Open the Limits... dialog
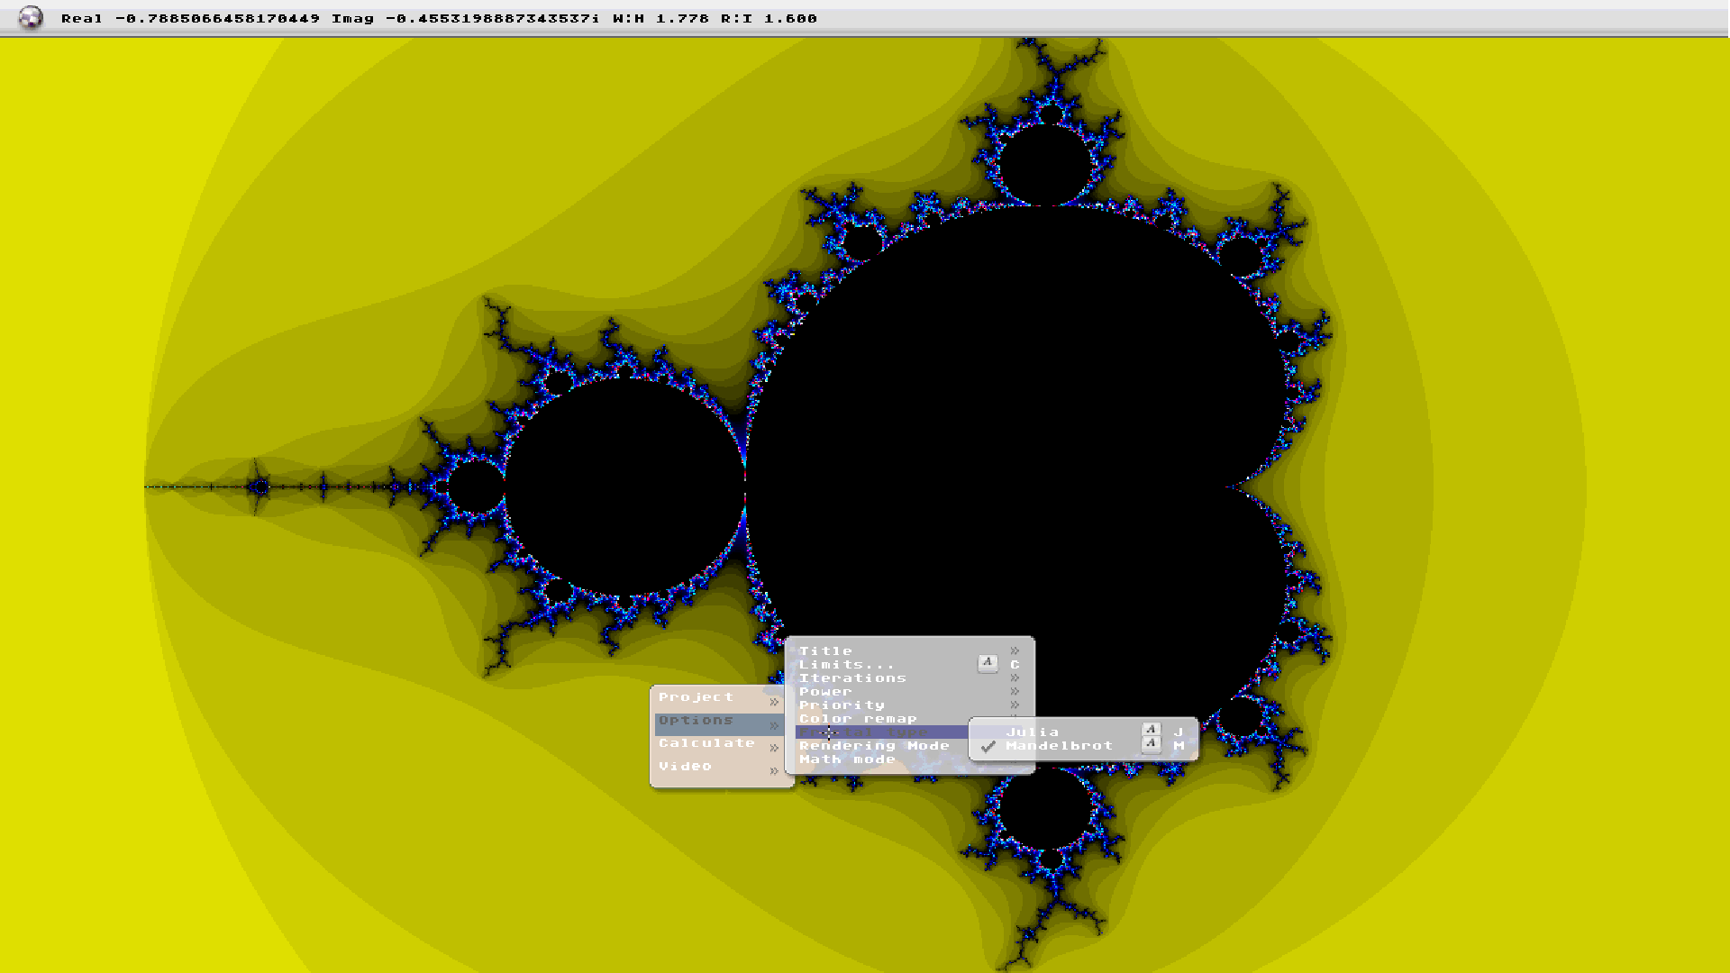Viewport: 1730px width, 973px height. [x=845, y=664]
